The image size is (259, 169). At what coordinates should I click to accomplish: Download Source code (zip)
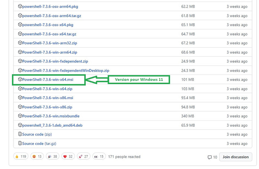pos(37,134)
